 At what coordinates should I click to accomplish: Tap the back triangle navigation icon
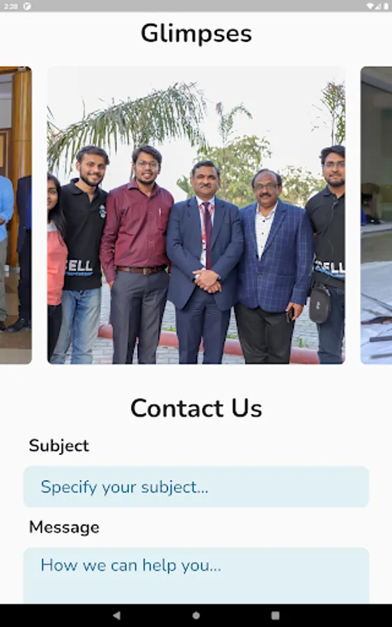pyautogui.click(x=117, y=615)
